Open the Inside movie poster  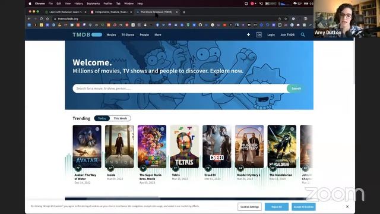[x=119, y=147]
